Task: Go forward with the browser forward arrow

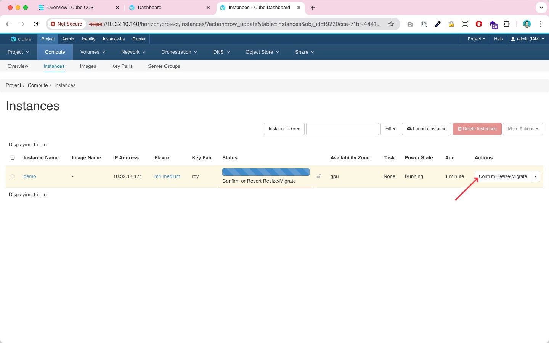Action: 22,24
